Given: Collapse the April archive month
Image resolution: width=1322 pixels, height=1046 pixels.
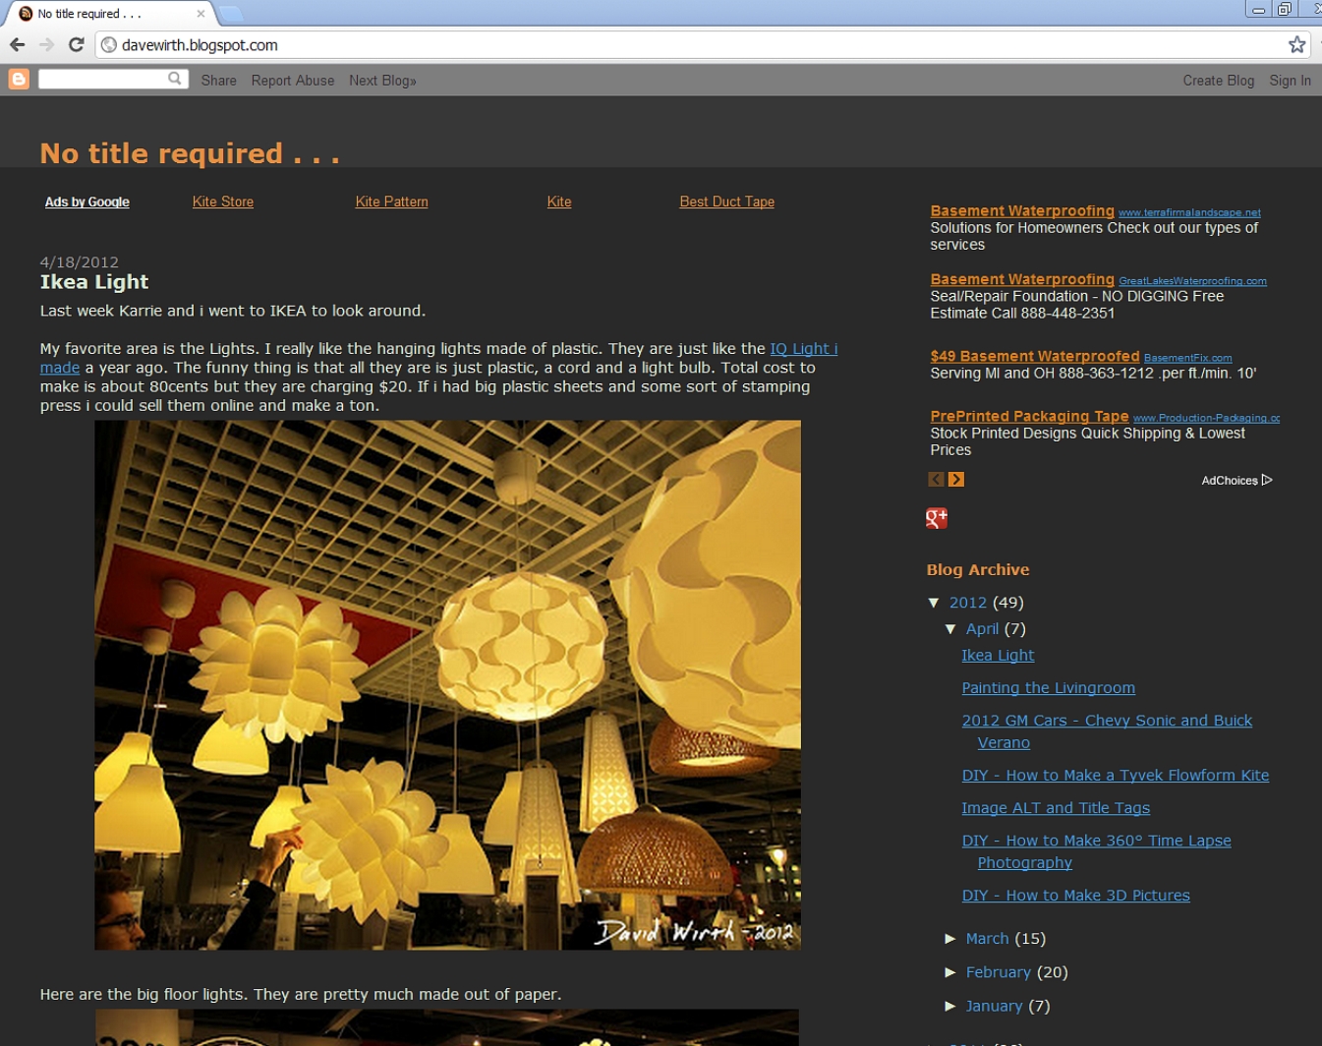Looking at the screenshot, I should pos(950,629).
